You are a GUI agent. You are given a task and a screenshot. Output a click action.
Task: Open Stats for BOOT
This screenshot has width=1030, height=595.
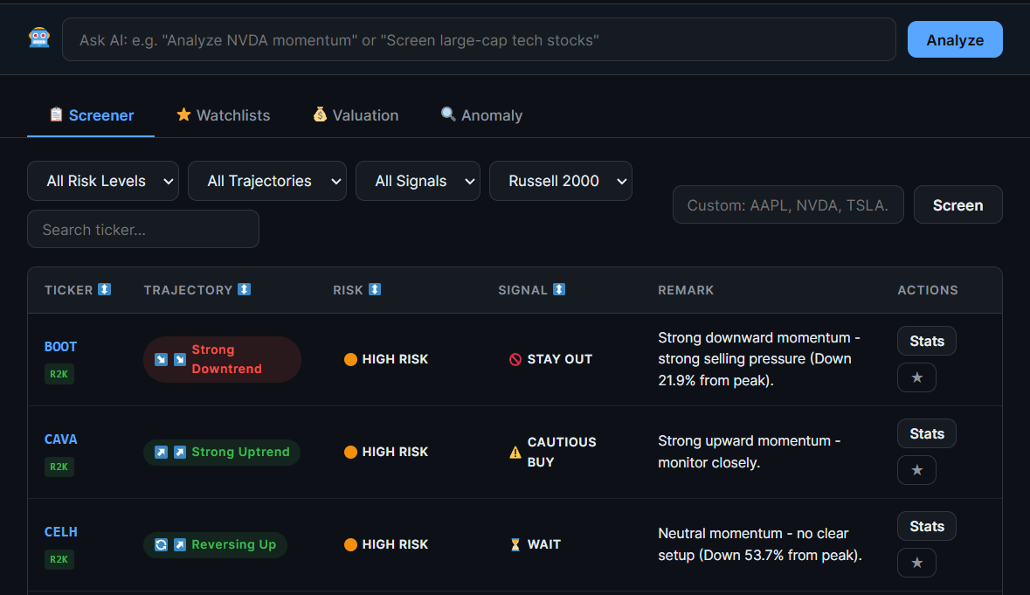(927, 341)
